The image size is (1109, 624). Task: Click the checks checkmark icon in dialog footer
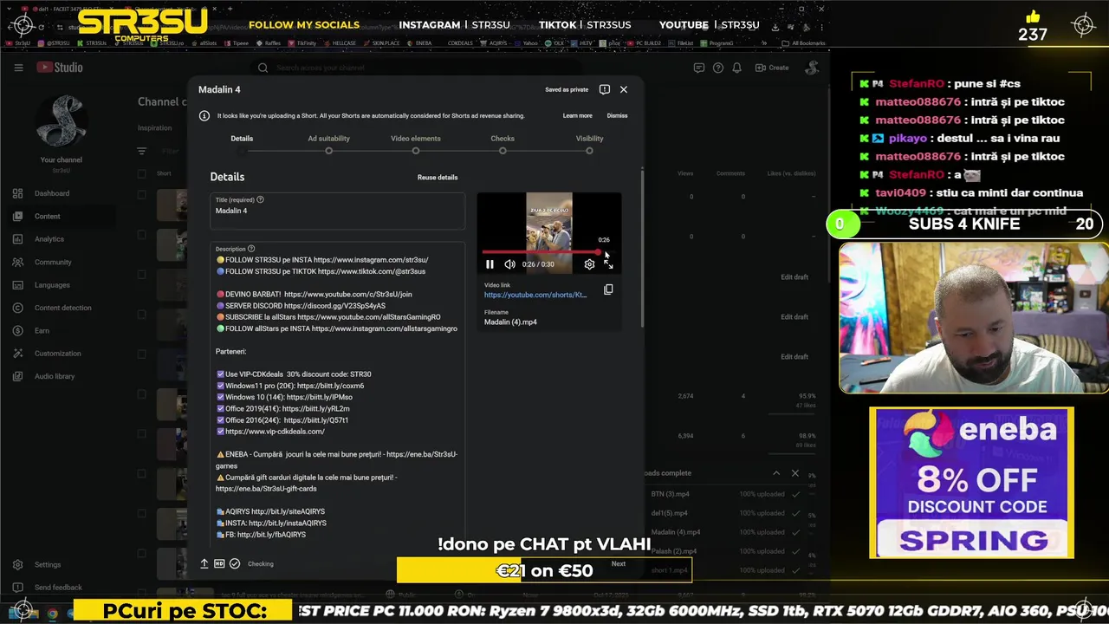click(235, 563)
